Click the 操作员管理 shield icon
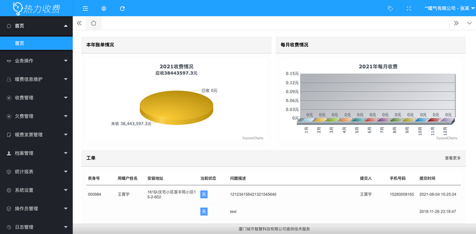This screenshot has width=476, height=234. click(9, 209)
